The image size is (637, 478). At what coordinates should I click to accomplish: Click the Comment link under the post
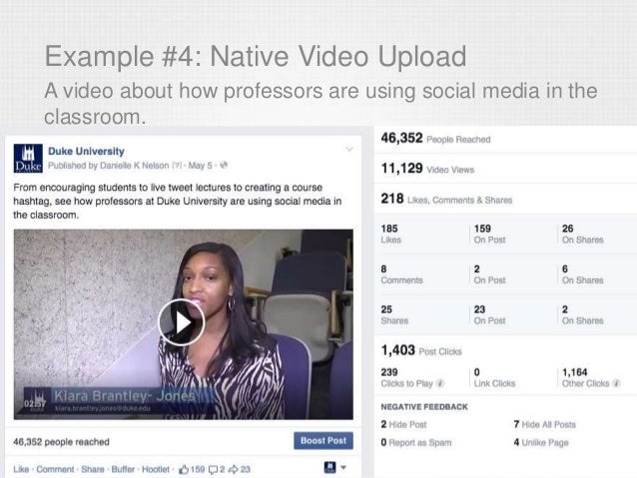pyautogui.click(x=55, y=469)
